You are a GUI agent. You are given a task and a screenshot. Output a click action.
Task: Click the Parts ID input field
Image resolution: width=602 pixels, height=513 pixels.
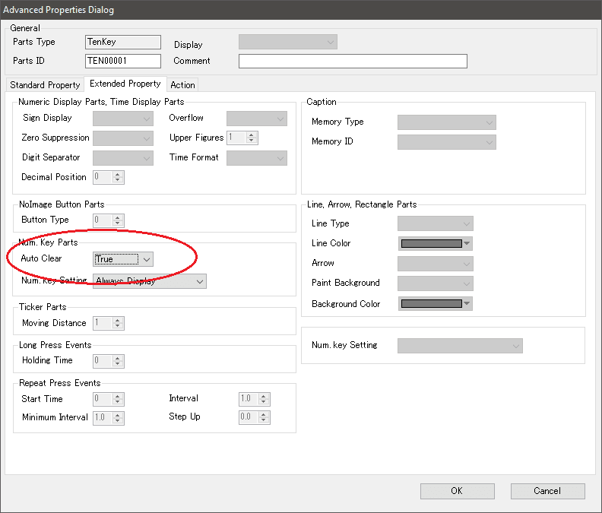(123, 62)
